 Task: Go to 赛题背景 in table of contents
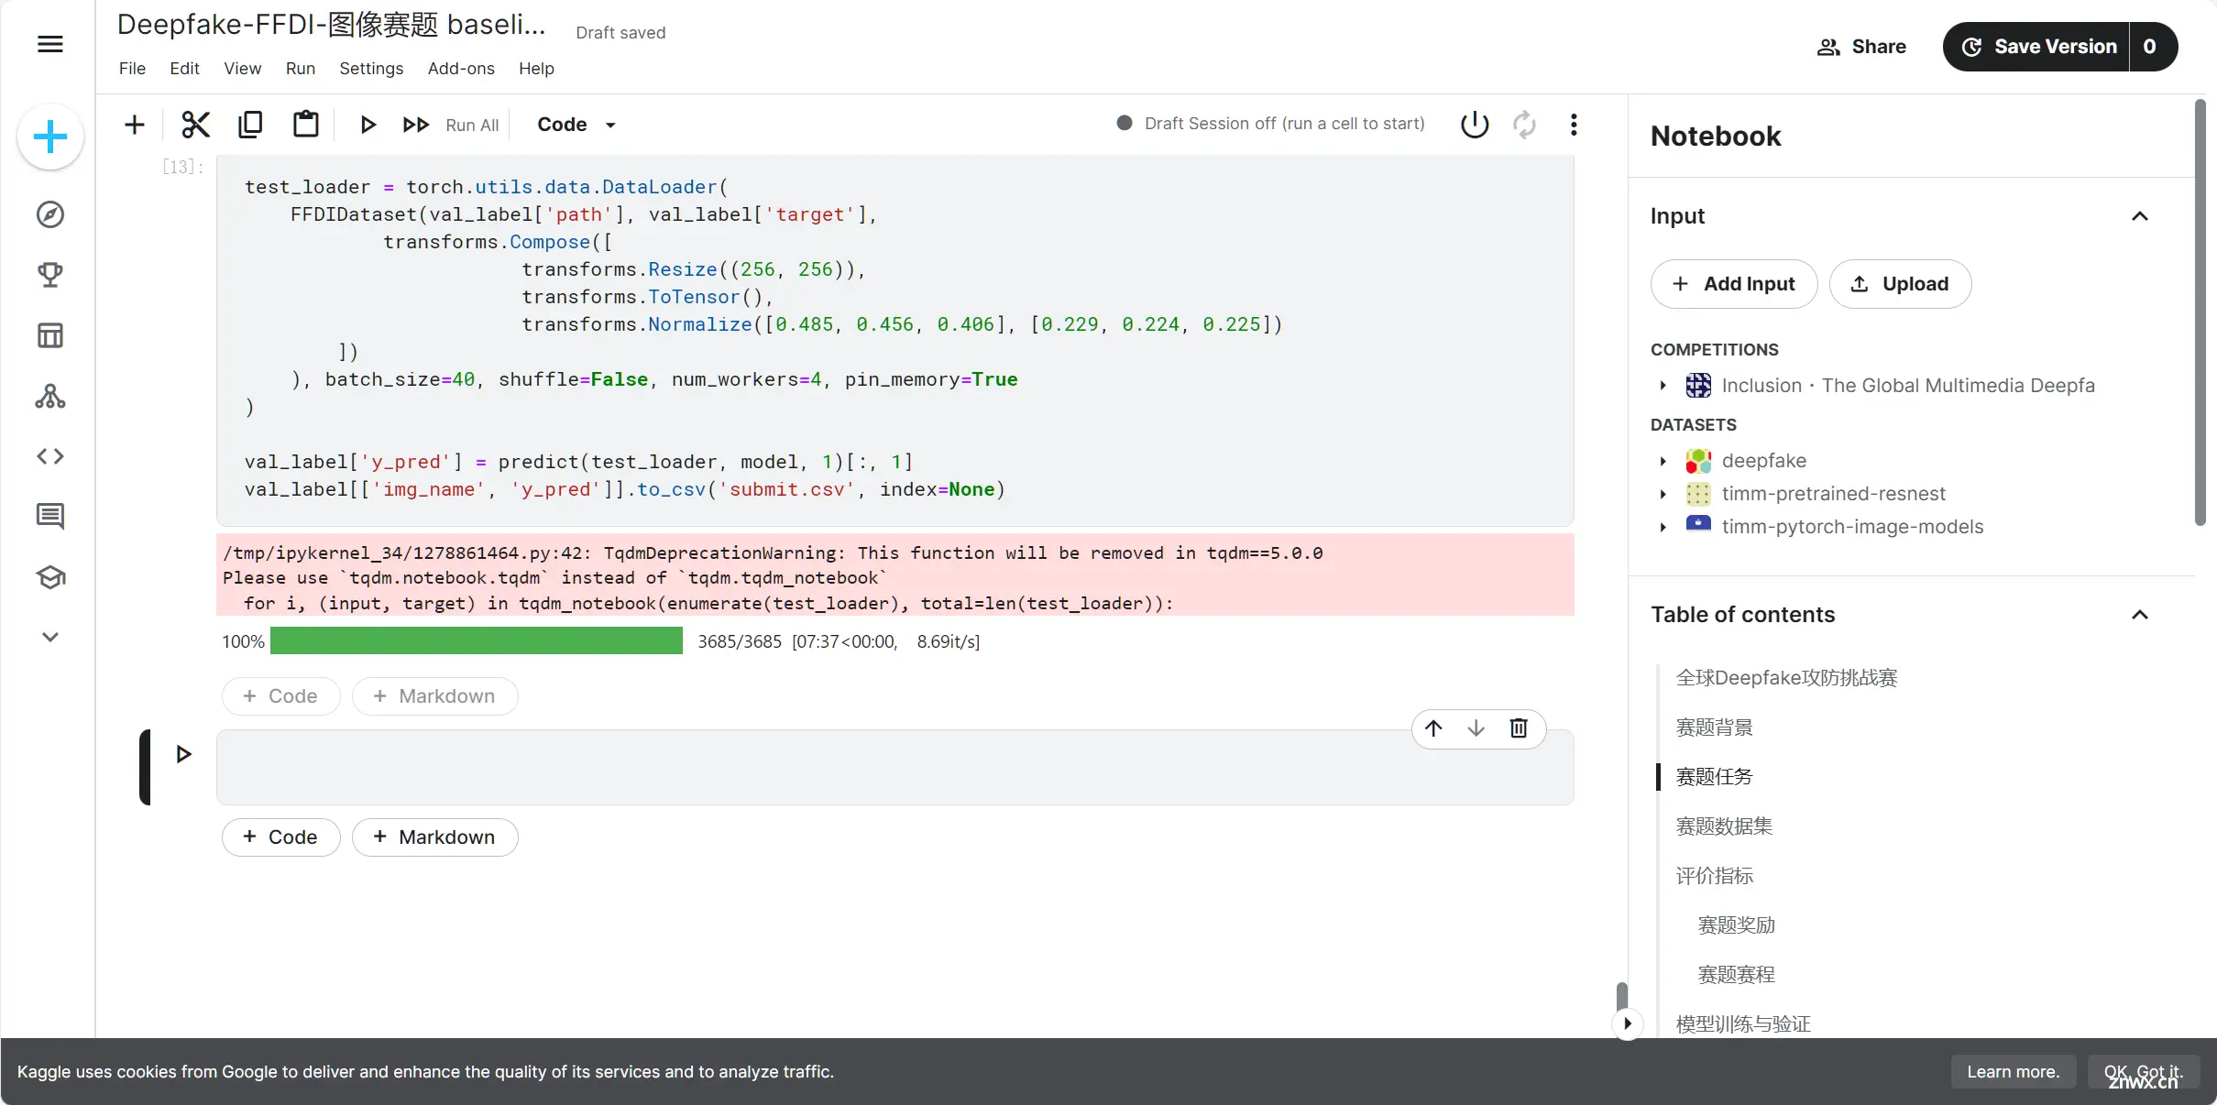click(x=1714, y=728)
